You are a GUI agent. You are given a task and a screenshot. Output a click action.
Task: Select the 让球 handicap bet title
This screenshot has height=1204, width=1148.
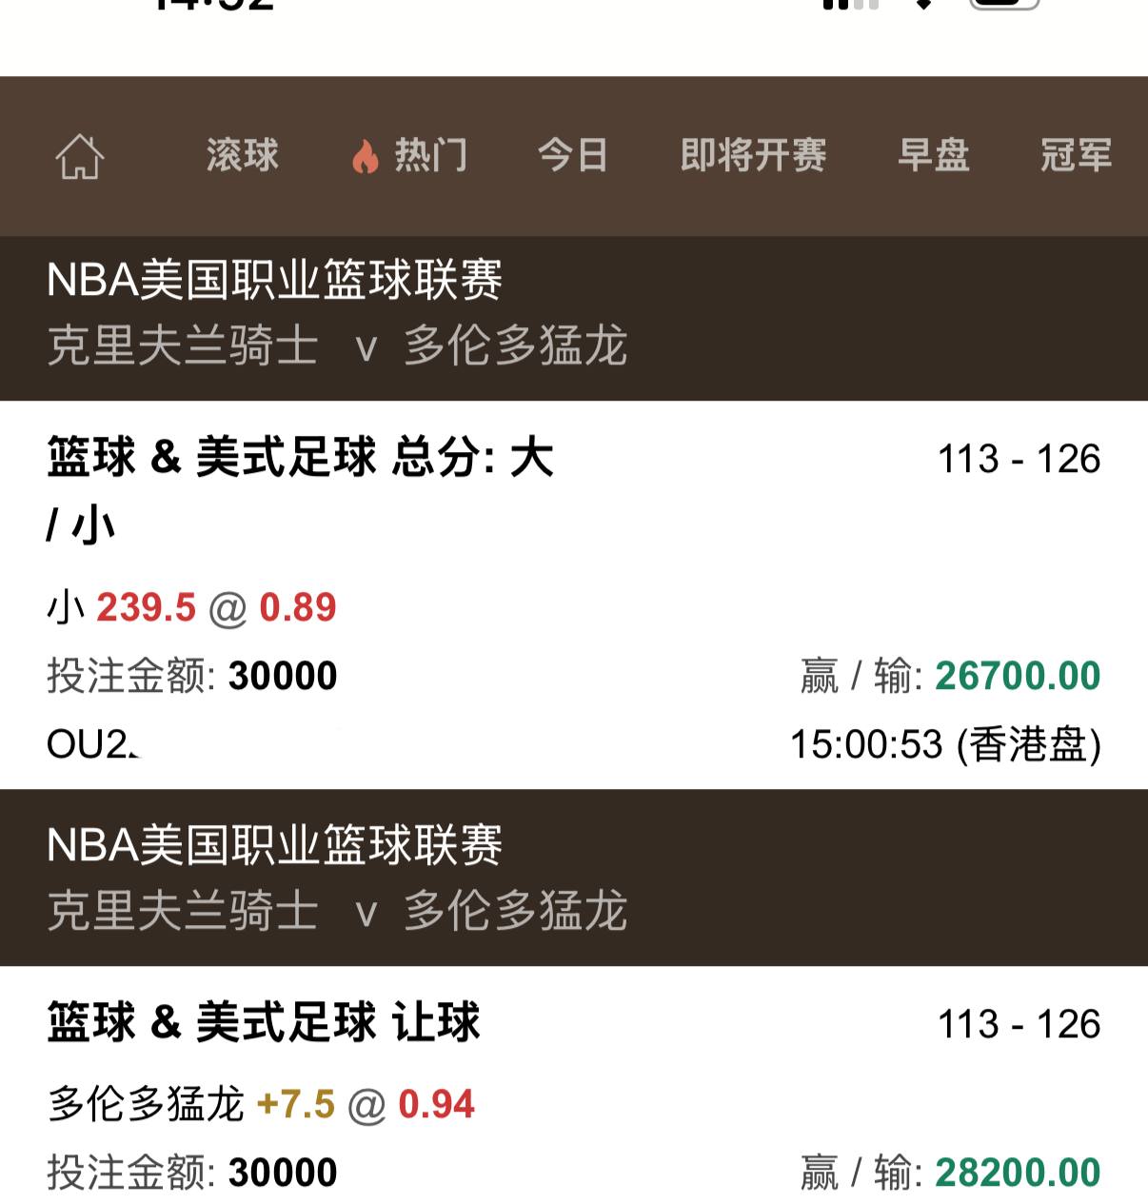click(x=264, y=1023)
